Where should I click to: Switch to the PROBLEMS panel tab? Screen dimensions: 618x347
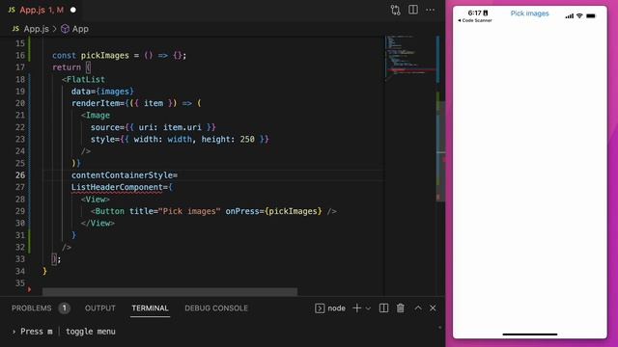click(32, 308)
